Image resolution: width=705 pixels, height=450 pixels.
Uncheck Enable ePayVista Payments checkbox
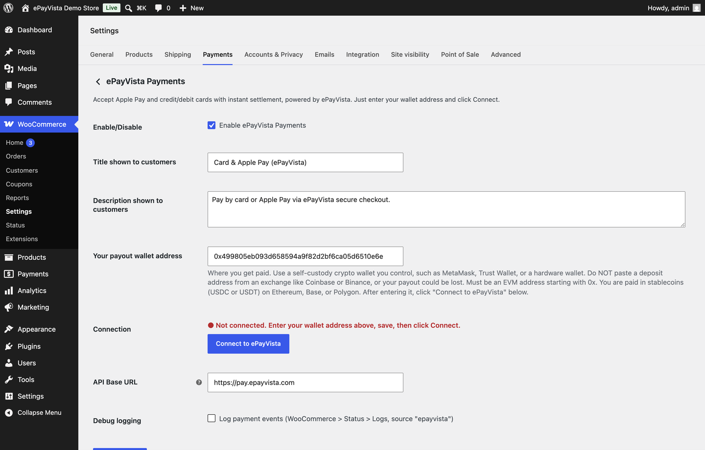pos(211,125)
